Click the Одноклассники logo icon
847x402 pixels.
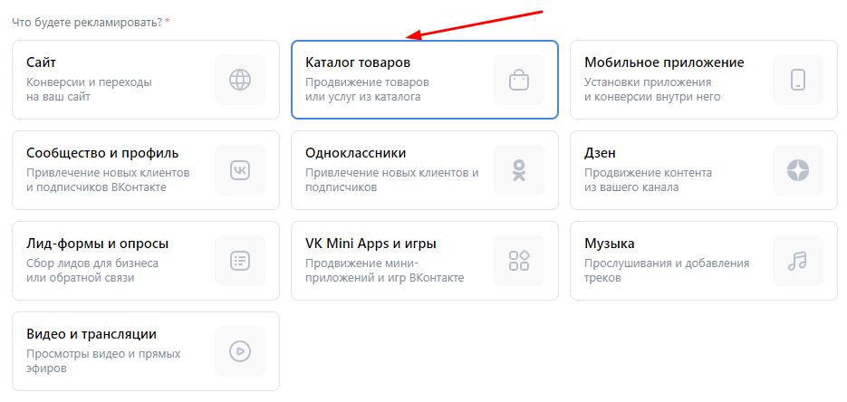(519, 170)
